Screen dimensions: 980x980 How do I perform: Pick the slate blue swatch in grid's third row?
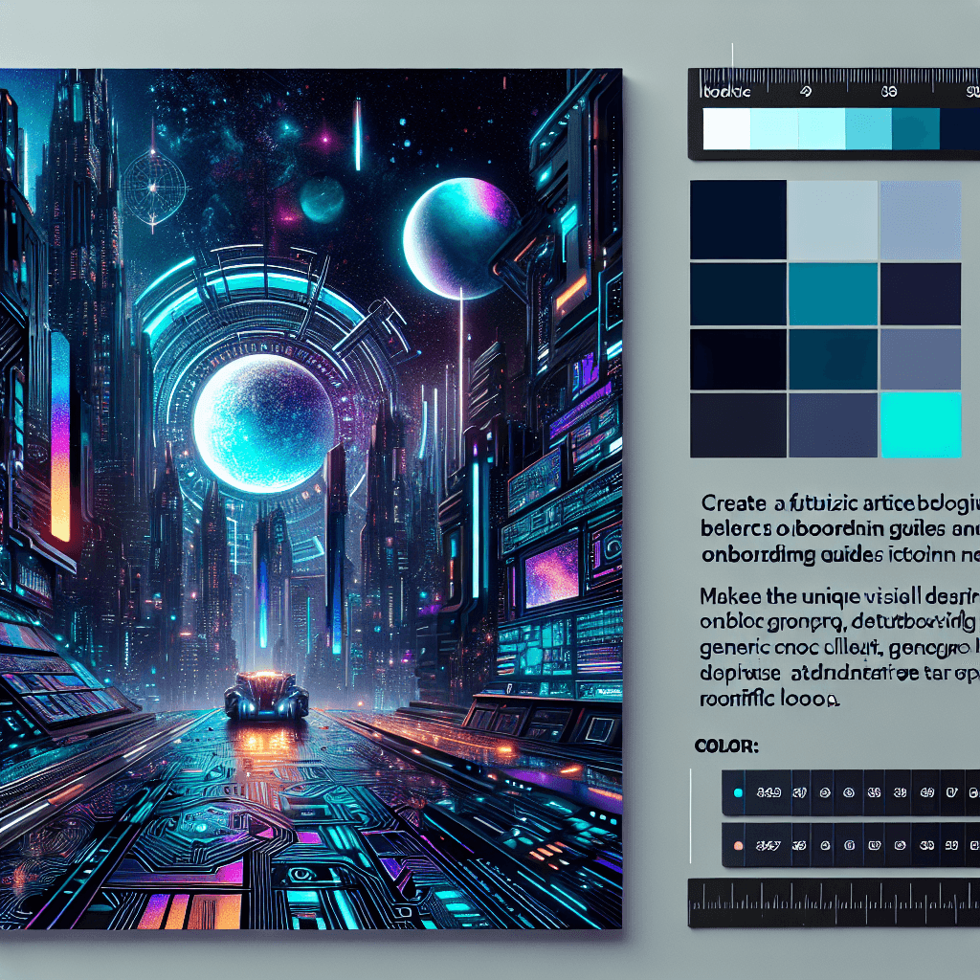(x=920, y=359)
